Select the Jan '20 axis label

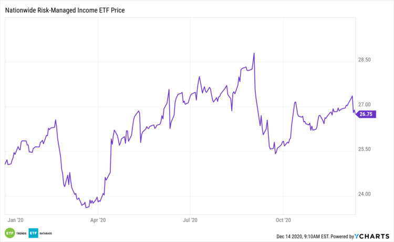coord(16,220)
